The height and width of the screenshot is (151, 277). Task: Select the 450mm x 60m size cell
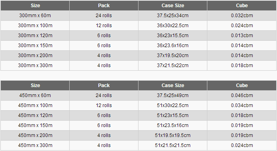(x=35, y=95)
